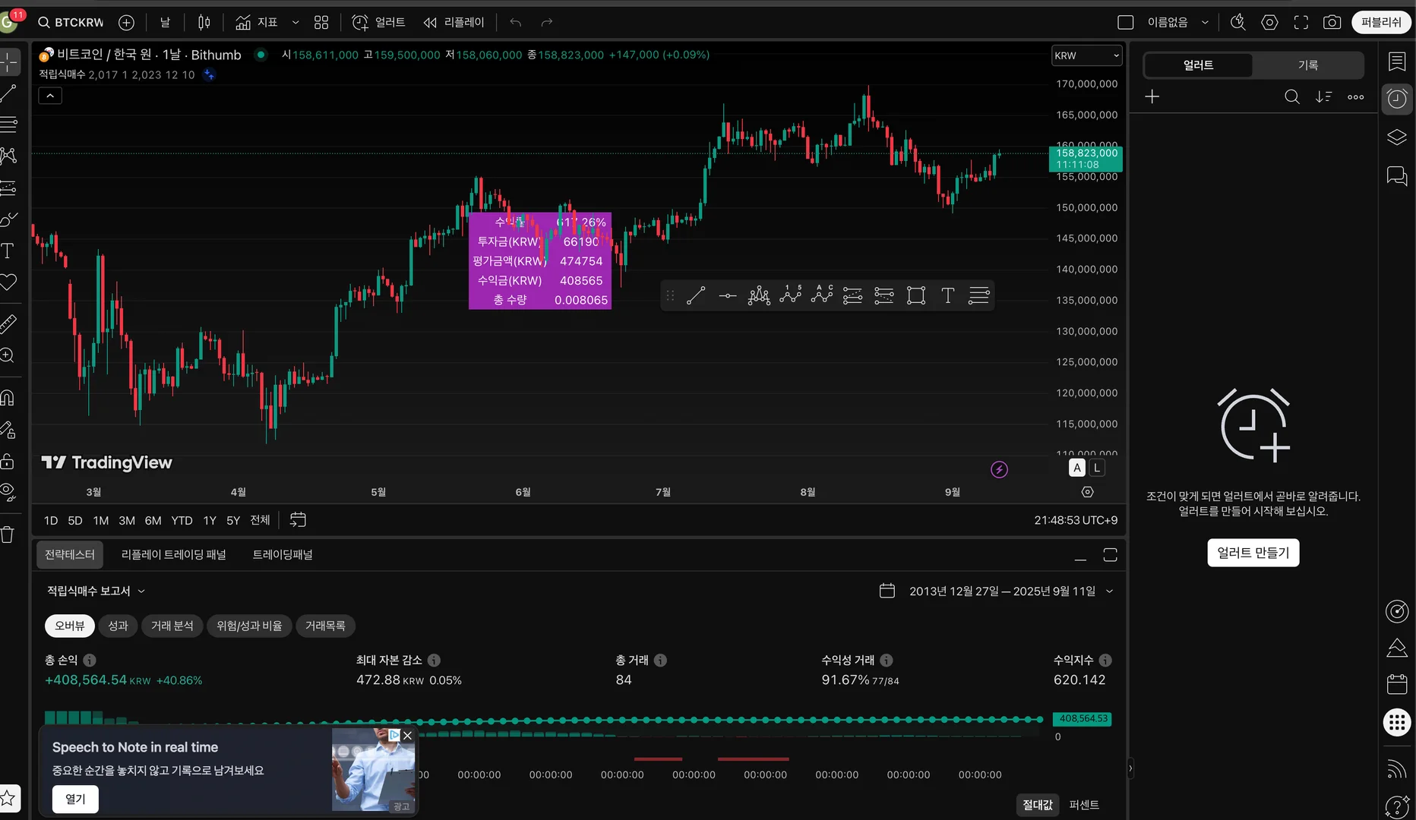This screenshot has height=820, width=1416.
Task: Toggle auto scale A button
Action: click(1077, 468)
